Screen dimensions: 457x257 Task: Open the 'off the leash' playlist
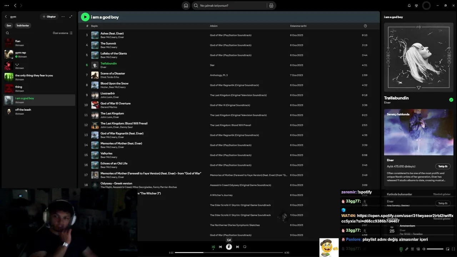click(x=40, y=111)
